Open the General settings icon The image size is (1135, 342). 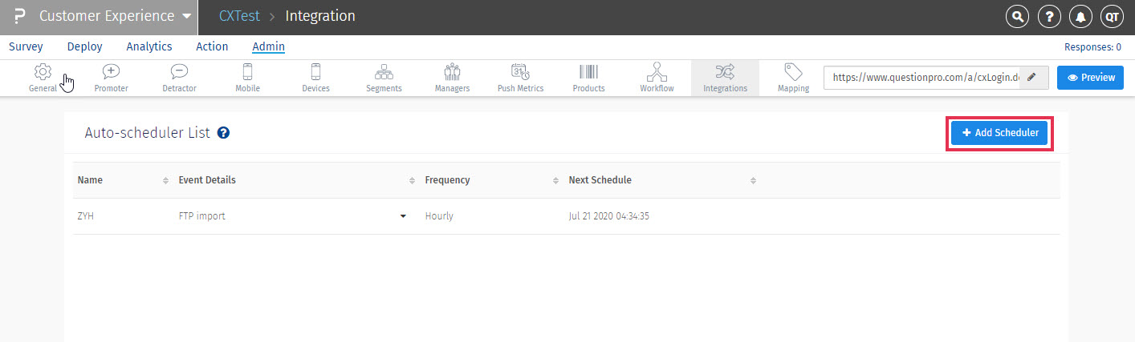click(43, 72)
